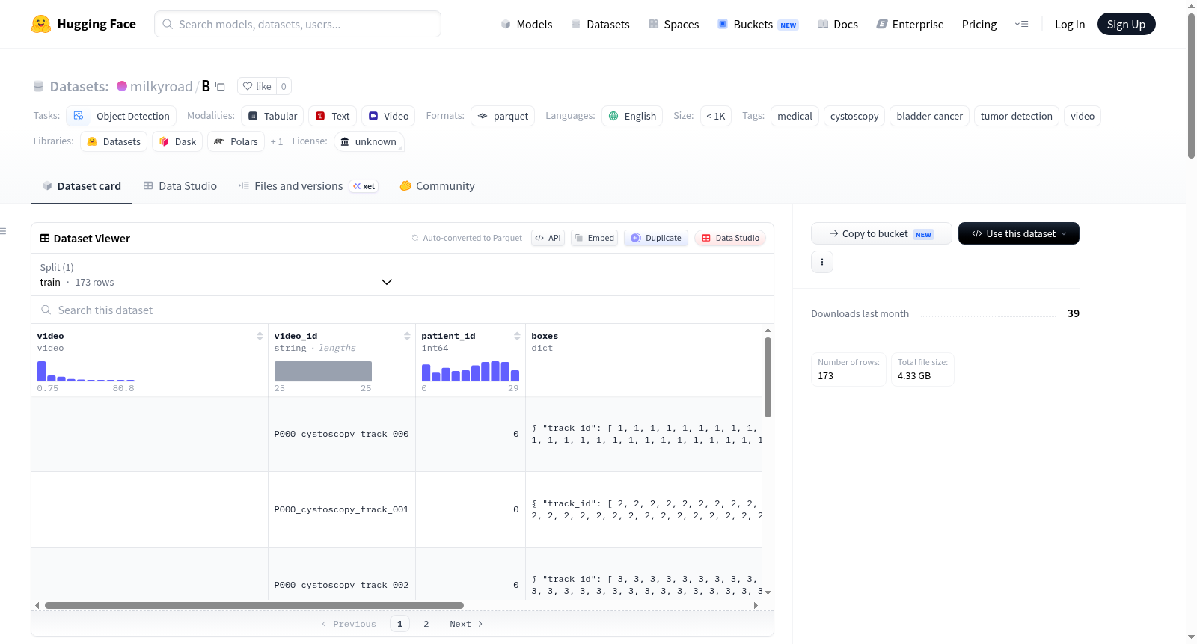Click the Embed button
The height and width of the screenshot is (644, 1197).
[595, 238]
